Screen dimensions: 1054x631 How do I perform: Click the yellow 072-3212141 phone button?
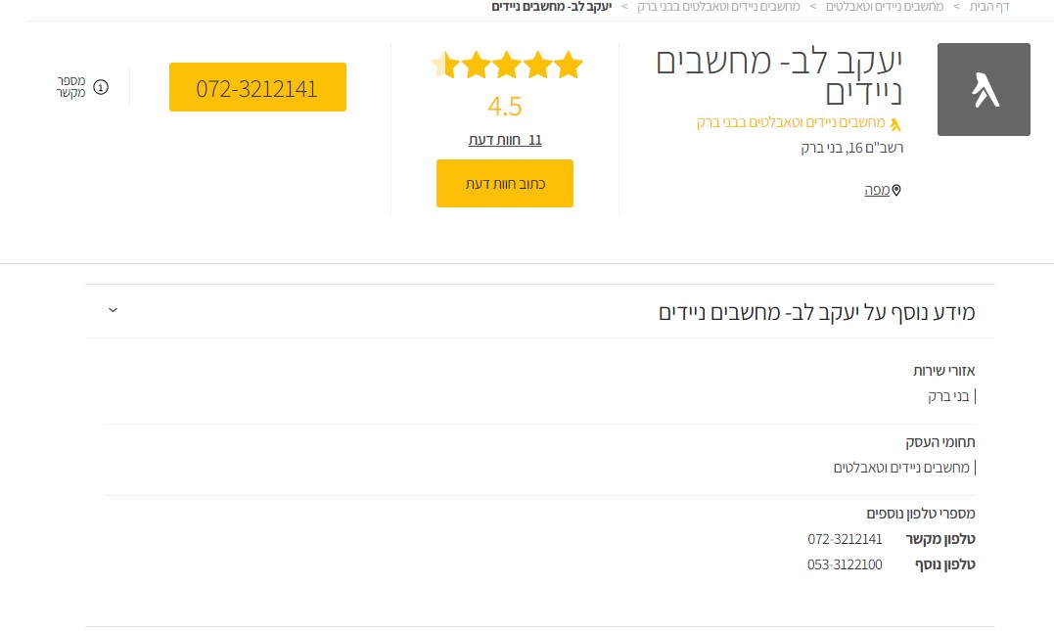[257, 87]
